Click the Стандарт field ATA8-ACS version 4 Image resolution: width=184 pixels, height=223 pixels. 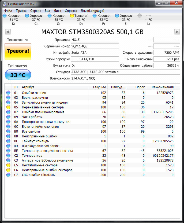point(126,72)
